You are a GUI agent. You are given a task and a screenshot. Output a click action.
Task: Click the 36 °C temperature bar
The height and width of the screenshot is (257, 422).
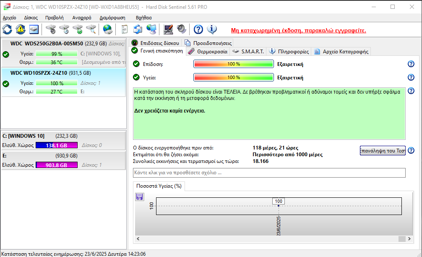(x=57, y=62)
